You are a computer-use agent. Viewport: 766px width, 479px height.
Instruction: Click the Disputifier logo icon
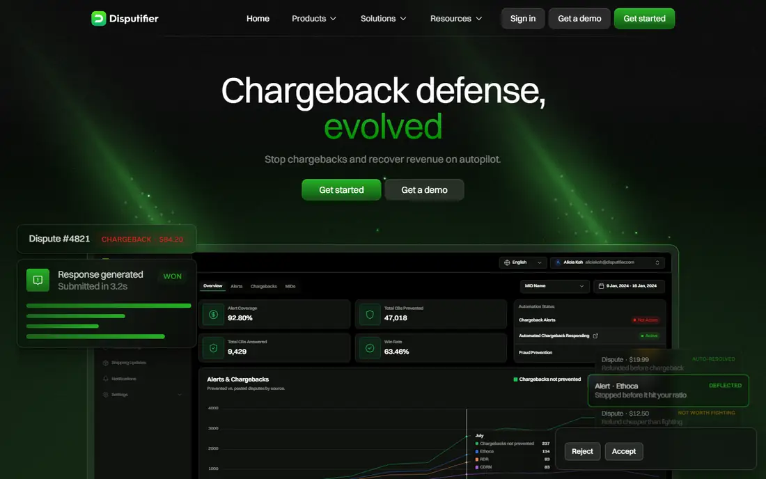99,19
